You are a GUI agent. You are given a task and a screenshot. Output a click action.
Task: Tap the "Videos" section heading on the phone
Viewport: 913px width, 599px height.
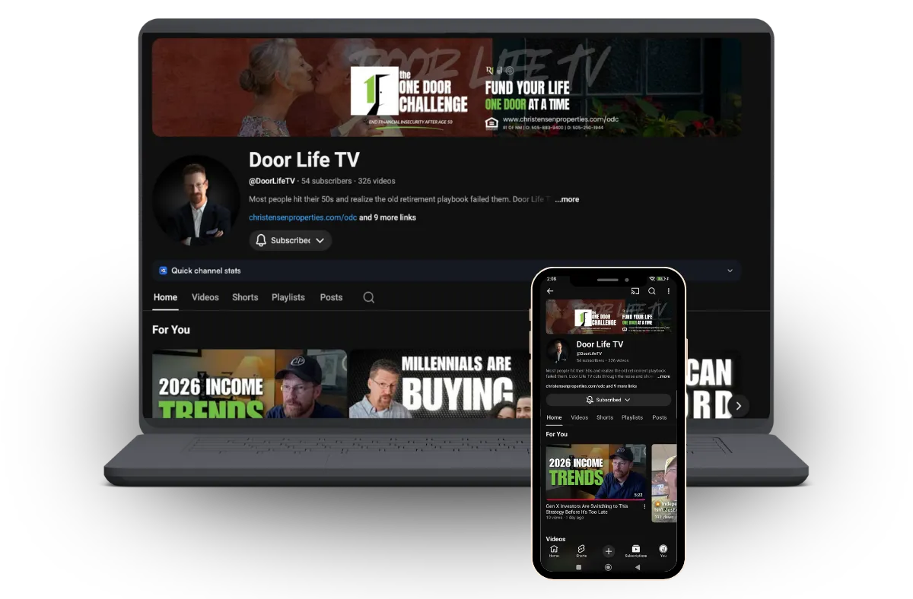tap(555, 539)
